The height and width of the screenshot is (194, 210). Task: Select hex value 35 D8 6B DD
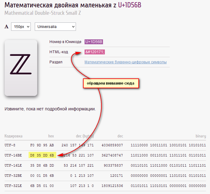(x=42, y=165)
